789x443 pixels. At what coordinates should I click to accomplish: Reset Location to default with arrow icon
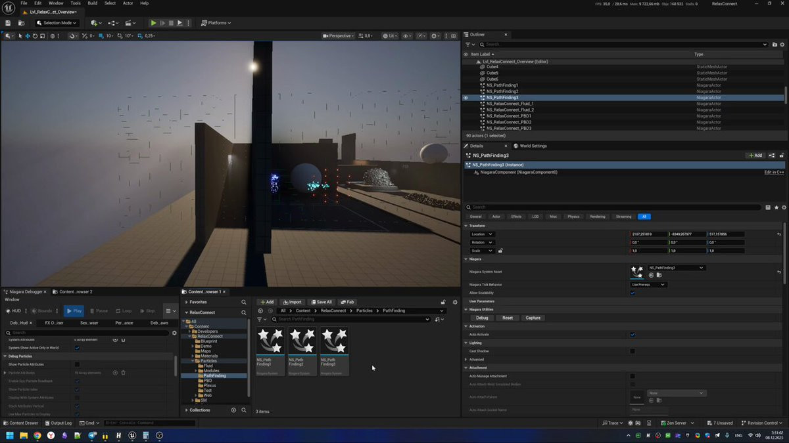779,234
